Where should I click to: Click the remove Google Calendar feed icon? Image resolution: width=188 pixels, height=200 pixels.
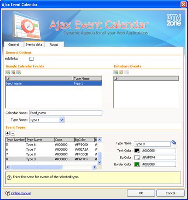[13, 72]
